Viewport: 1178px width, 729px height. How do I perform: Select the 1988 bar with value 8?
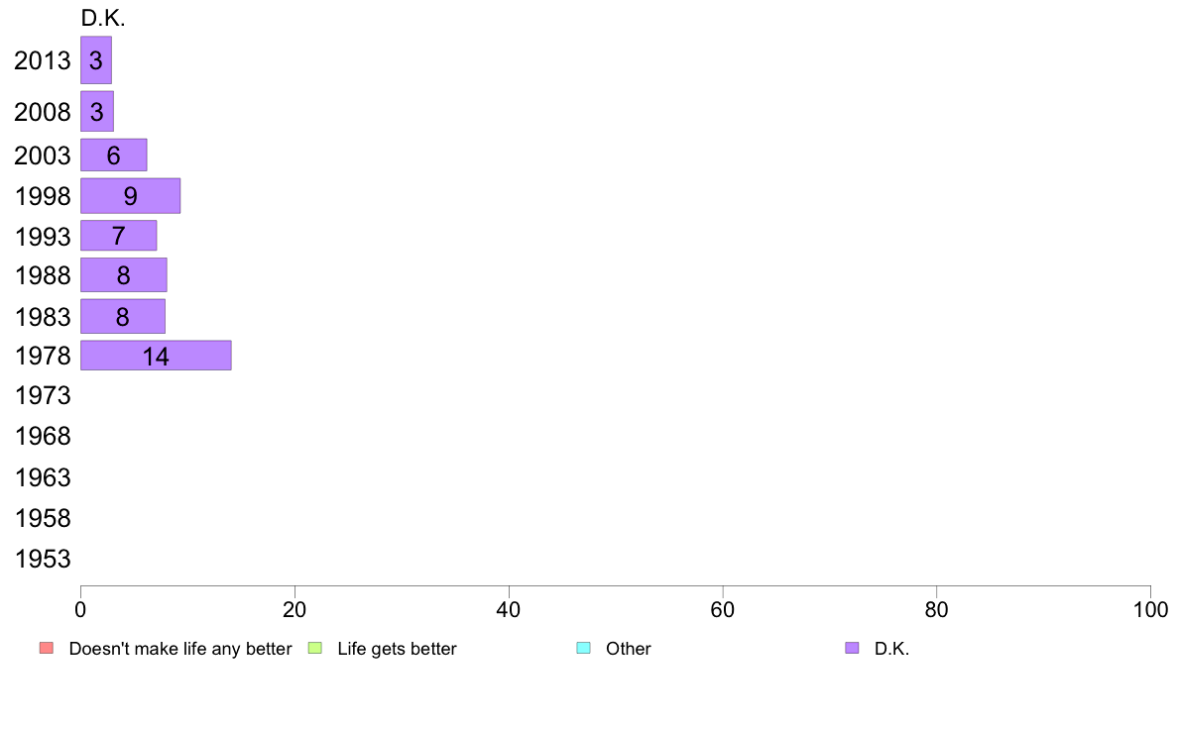point(124,274)
